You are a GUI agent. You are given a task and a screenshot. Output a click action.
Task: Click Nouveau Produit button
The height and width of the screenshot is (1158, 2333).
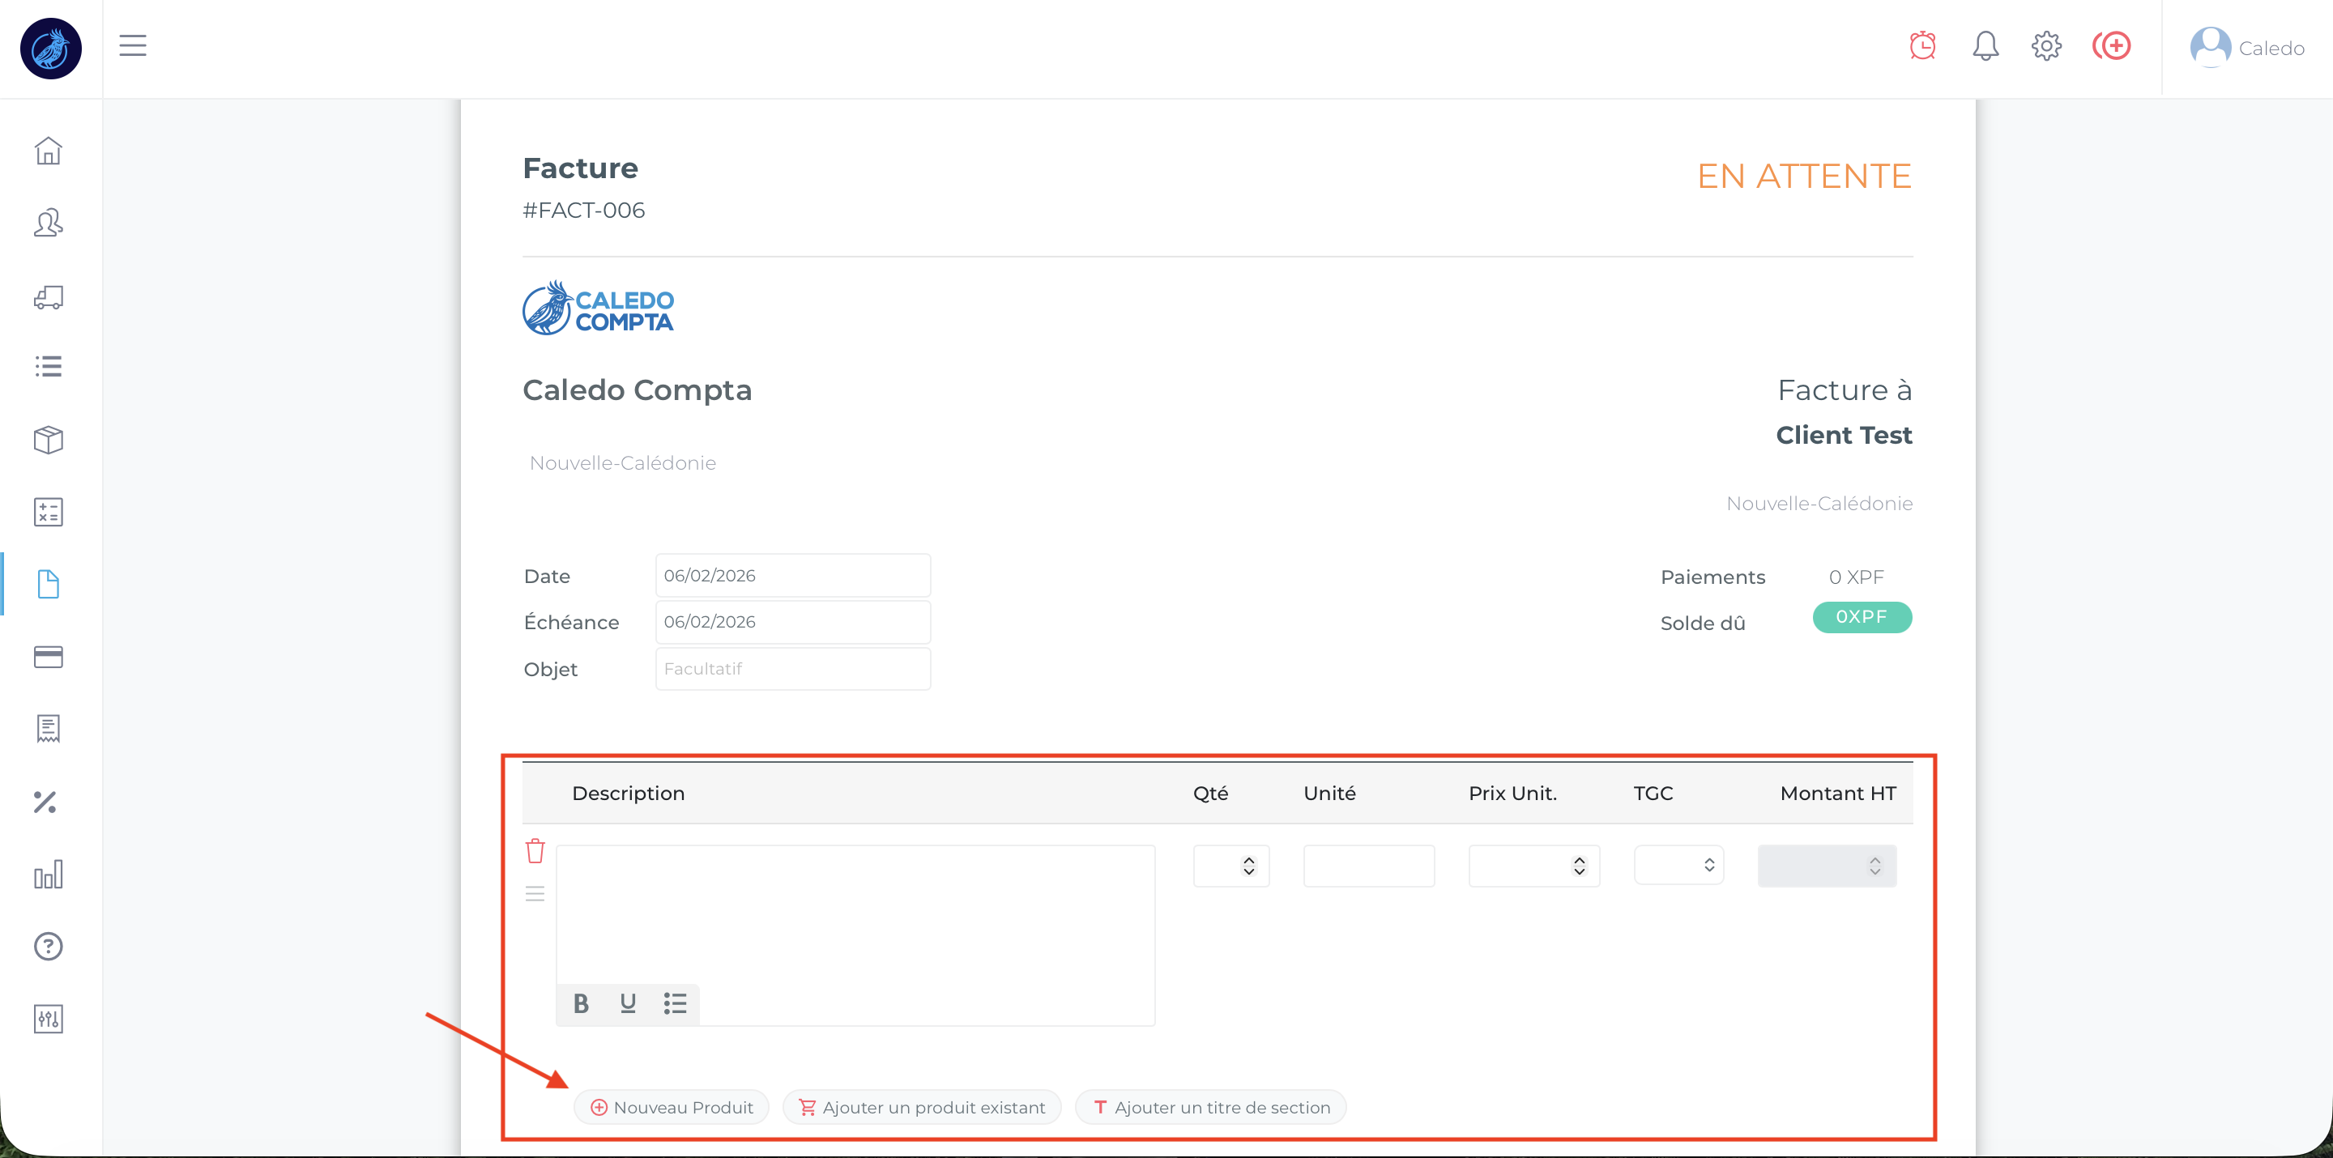672,1107
